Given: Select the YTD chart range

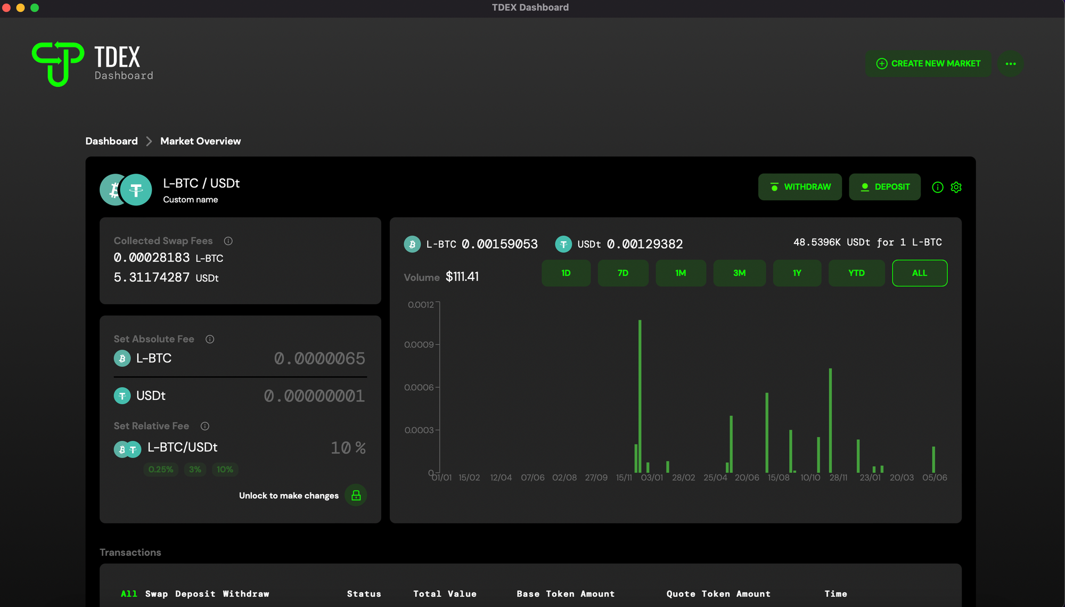Looking at the screenshot, I should tap(857, 273).
